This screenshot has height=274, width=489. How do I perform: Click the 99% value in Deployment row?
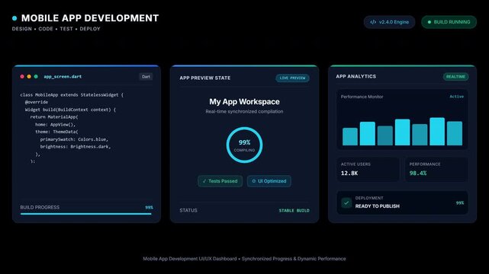coord(460,202)
